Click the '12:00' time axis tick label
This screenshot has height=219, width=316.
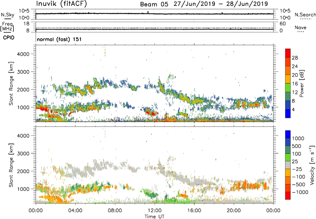click(154, 211)
